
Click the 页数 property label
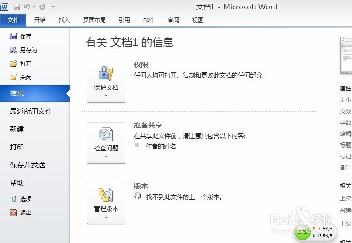(x=345, y=111)
